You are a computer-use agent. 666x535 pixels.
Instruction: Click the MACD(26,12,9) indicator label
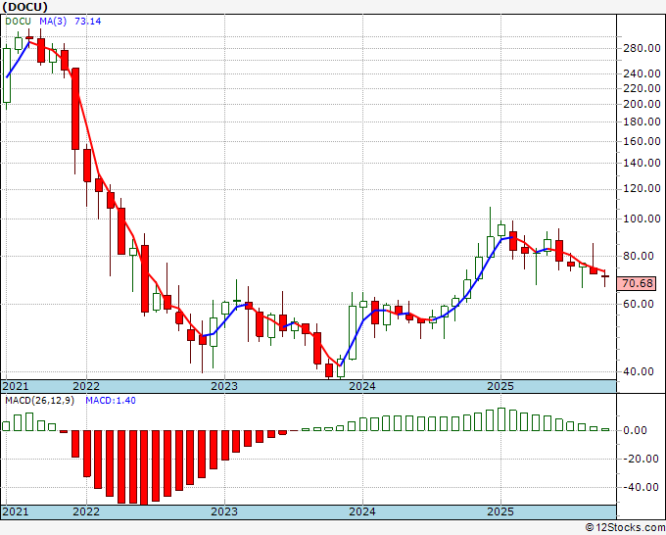[39, 401]
